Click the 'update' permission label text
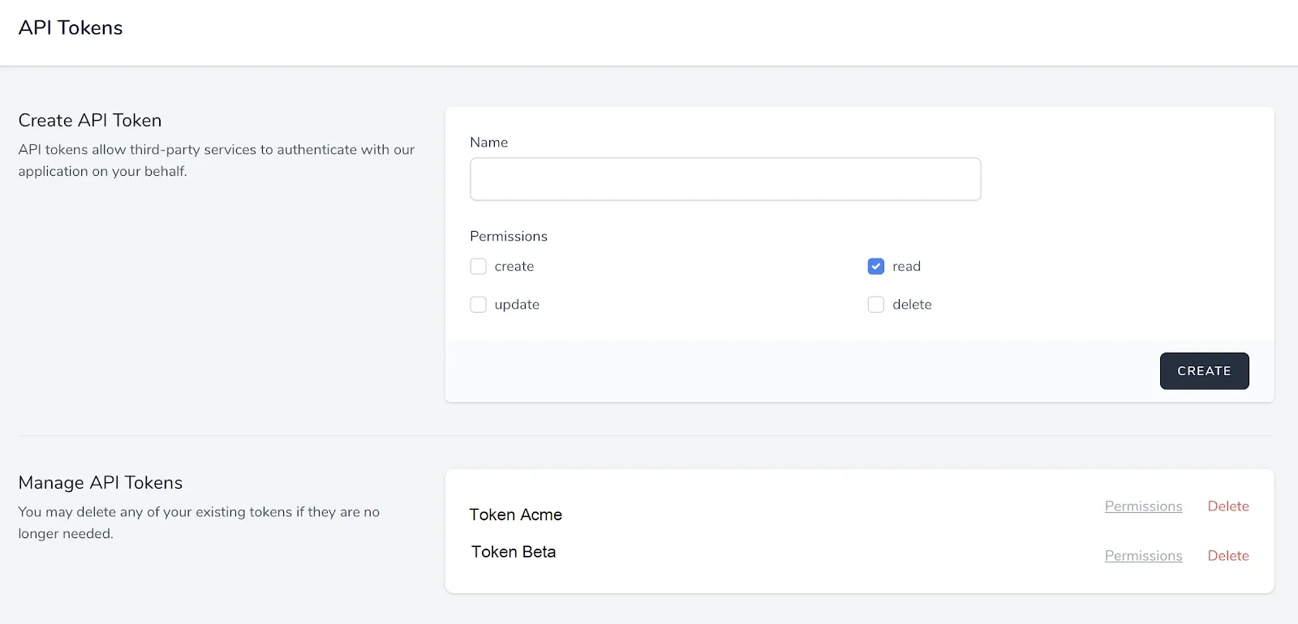 517,305
